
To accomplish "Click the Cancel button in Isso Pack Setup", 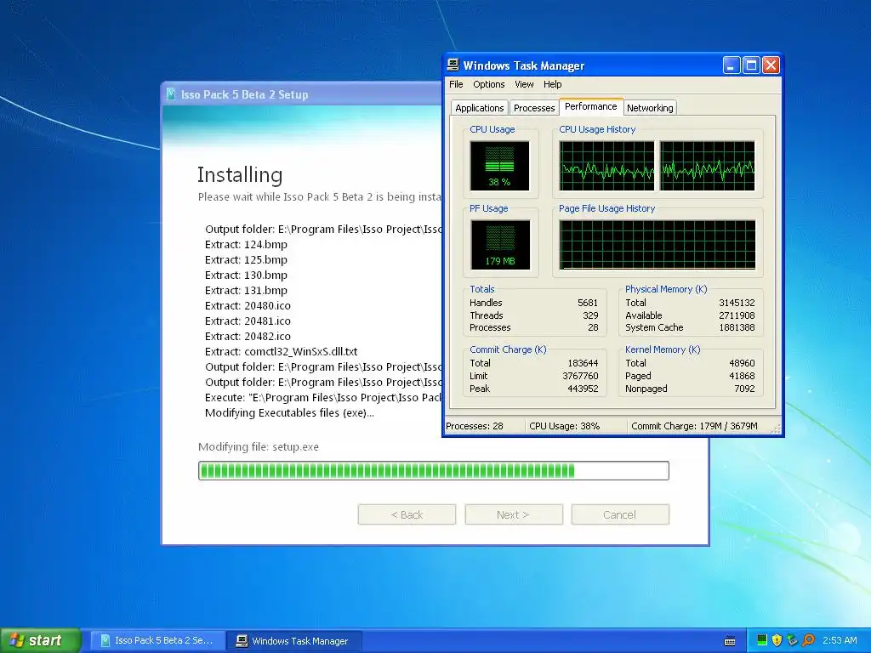I will tap(620, 514).
